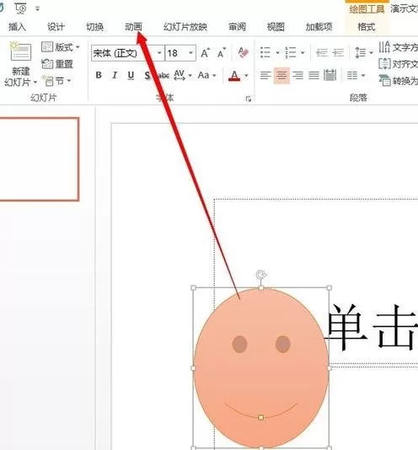The width and height of the screenshot is (418, 450).
Task: Click the 重置 slide button
Action: tap(57, 64)
